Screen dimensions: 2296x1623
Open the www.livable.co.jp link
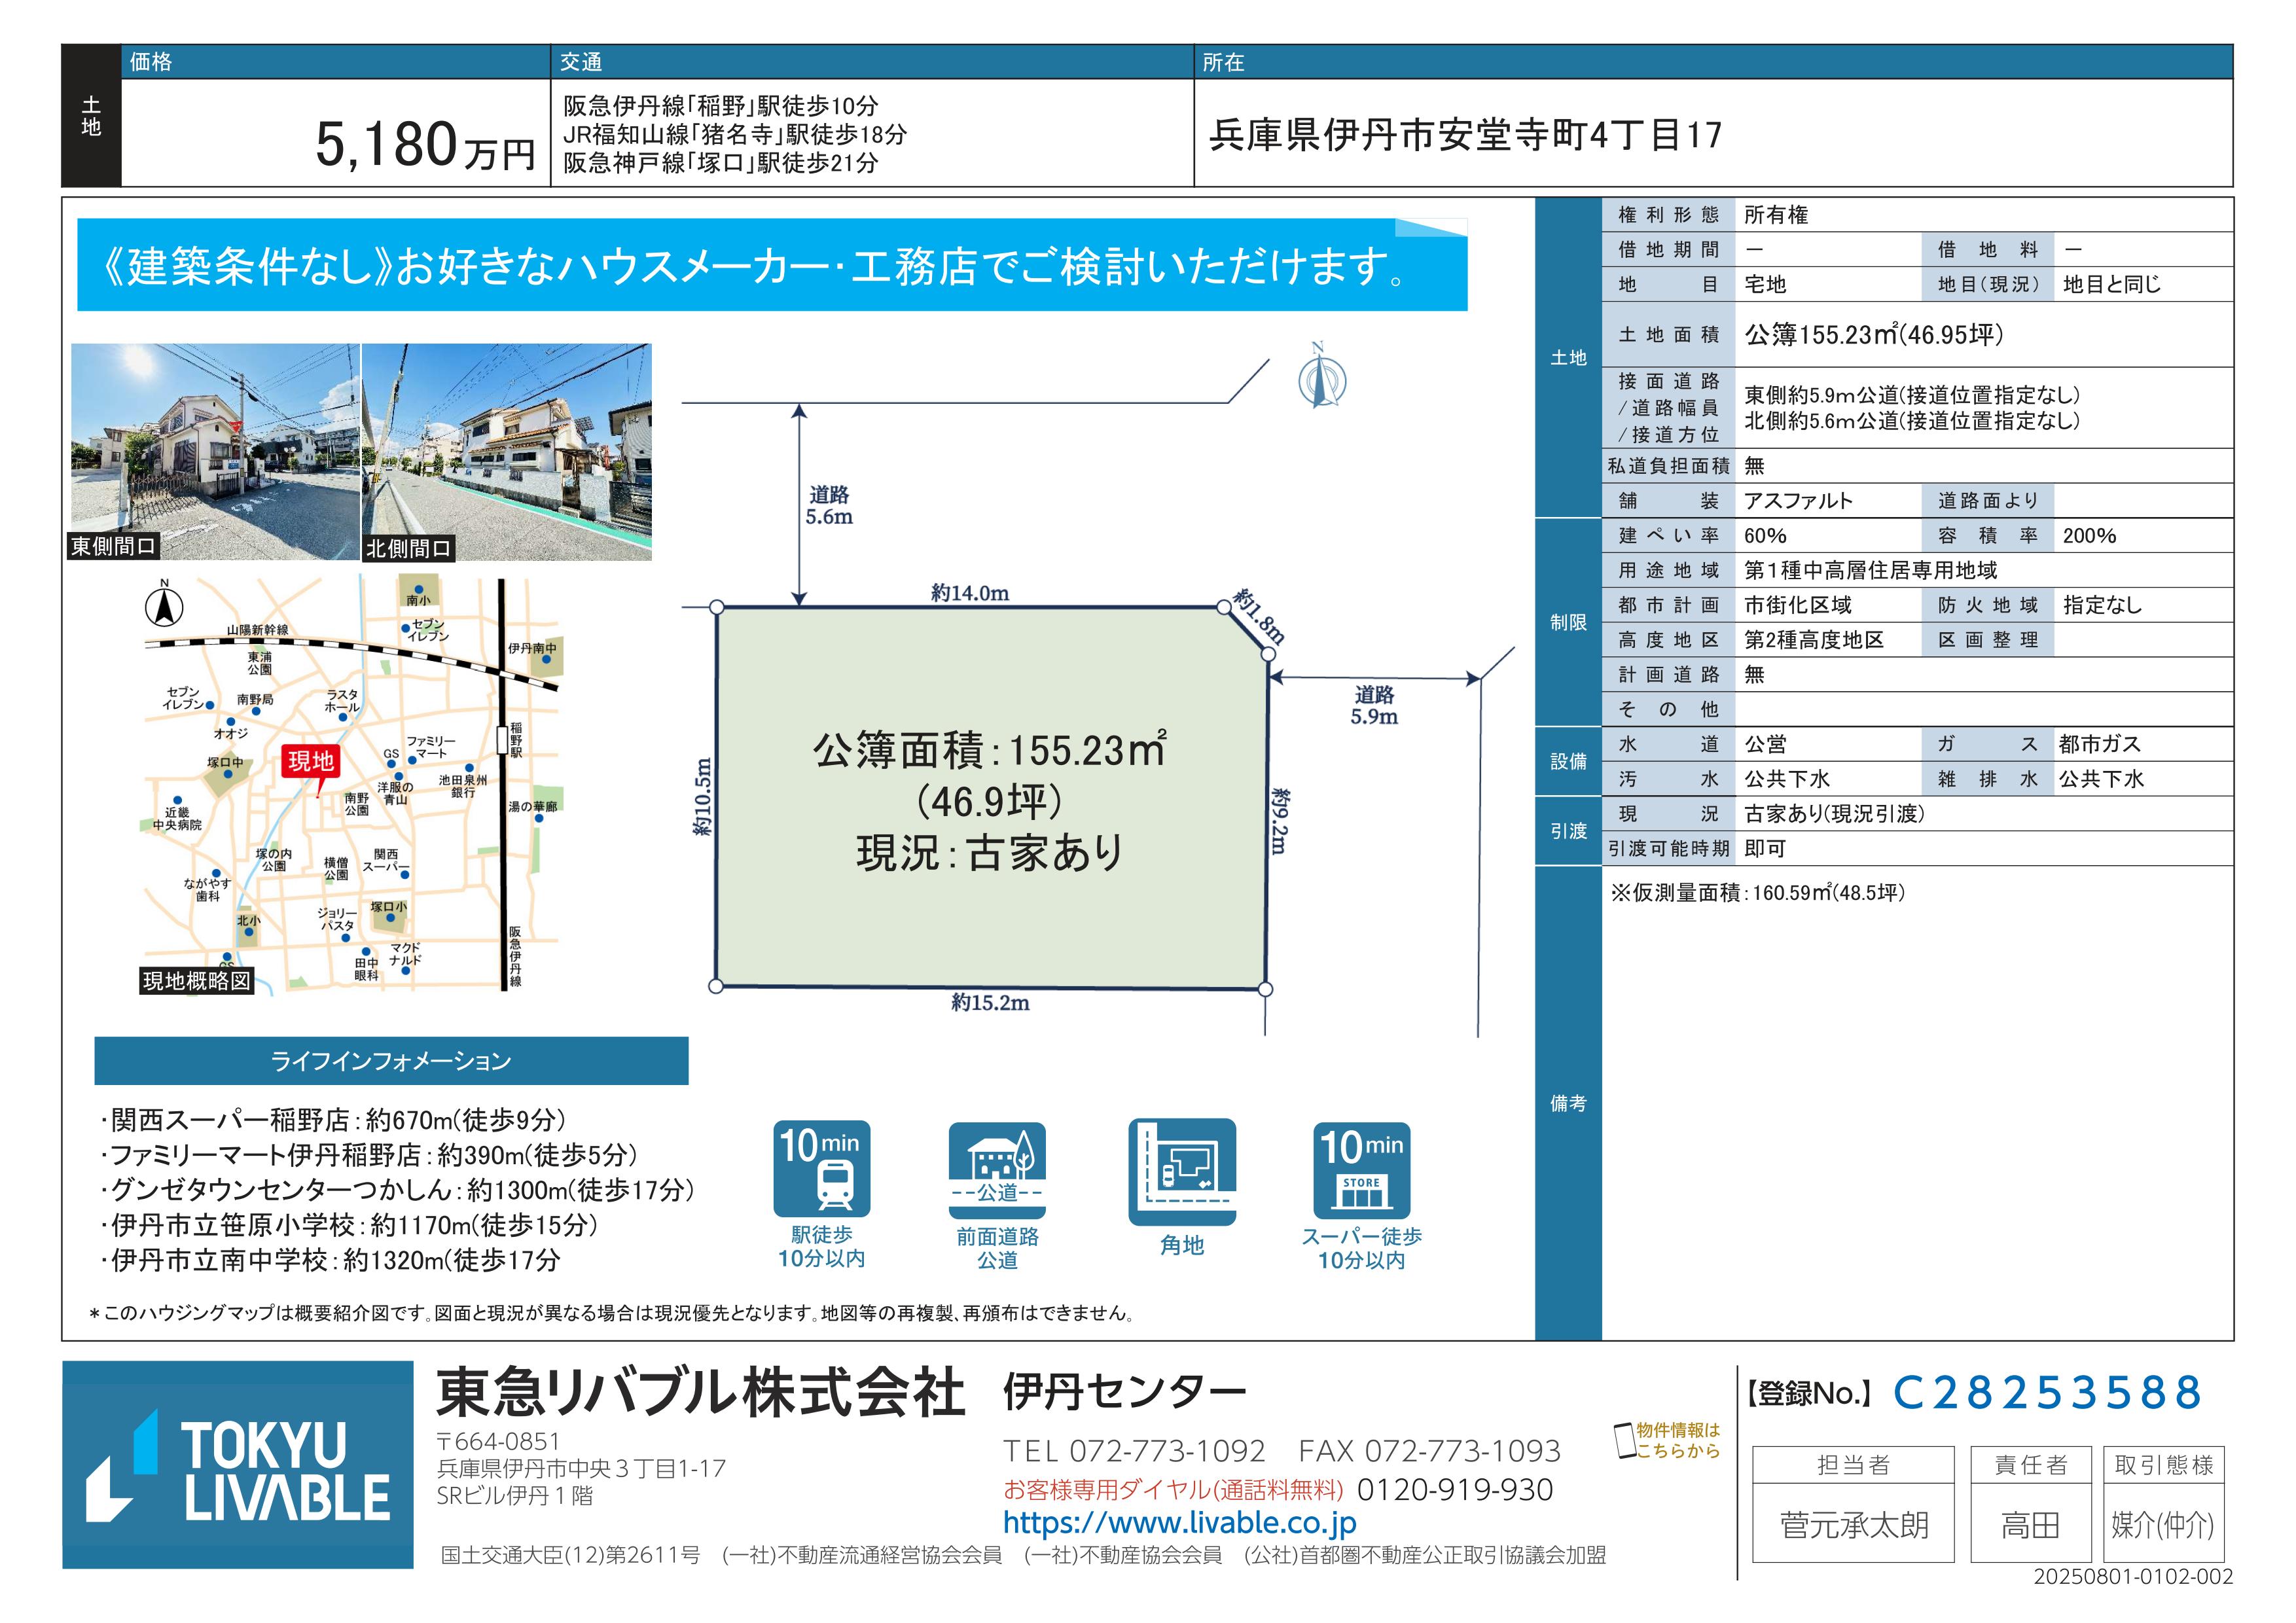pos(1179,1523)
